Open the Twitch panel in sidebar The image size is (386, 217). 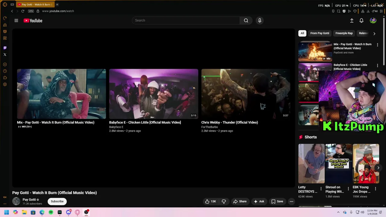[x=5, y=48]
